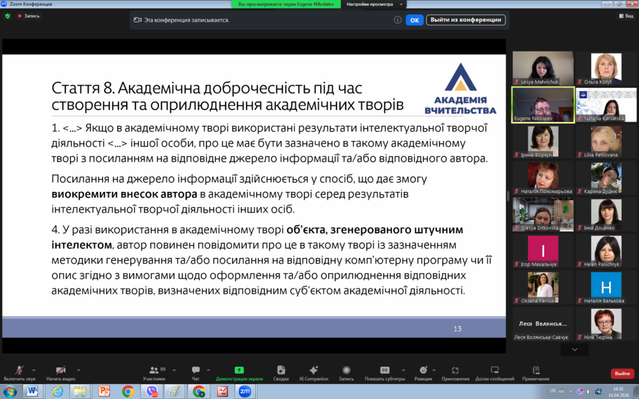The width and height of the screenshot is (639, 399).
Task: Open the Приложения apps panel
Action: pyautogui.click(x=455, y=370)
